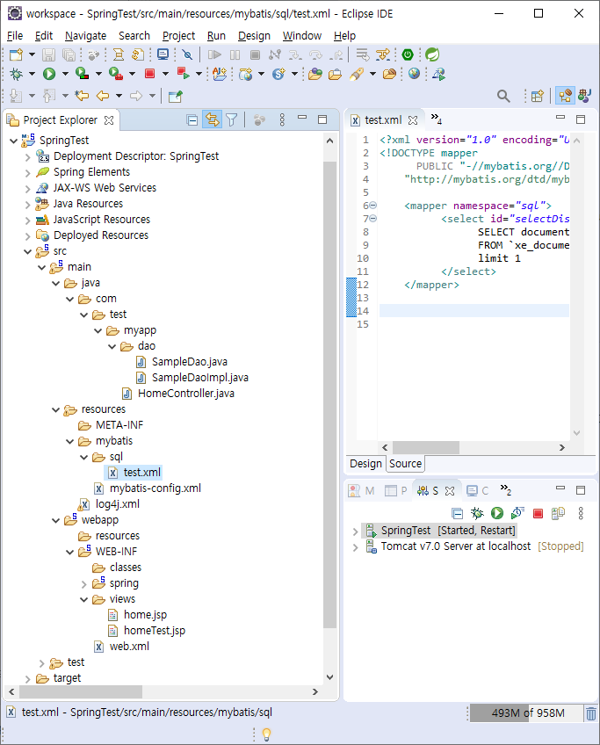
Task: Click the Search flashlight icon
Action: point(357,74)
